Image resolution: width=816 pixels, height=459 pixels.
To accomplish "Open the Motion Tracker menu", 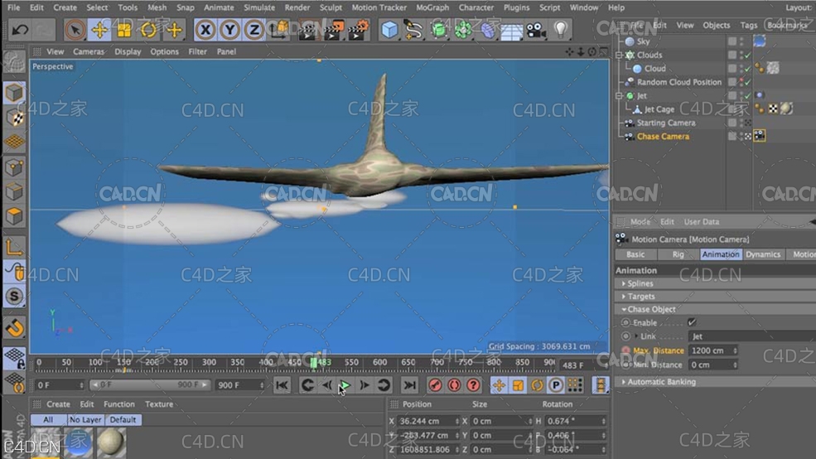I will pyautogui.click(x=379, y=7).
